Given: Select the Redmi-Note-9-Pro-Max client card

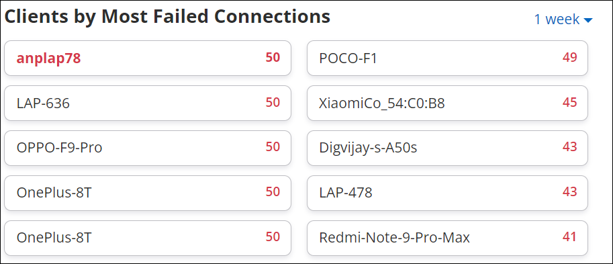Looking at the screenshot, I should [x=447, y=238].
